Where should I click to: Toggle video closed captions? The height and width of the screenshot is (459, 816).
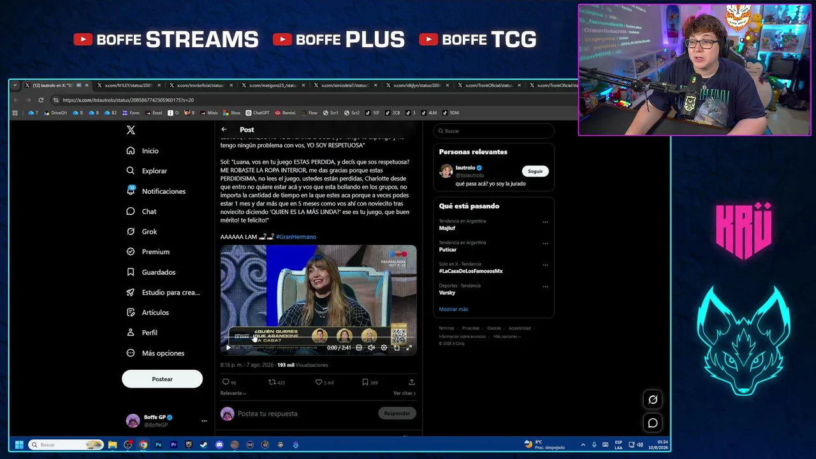coord(359,348)
